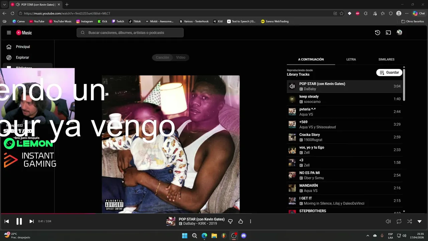Image resolution: width=428 pixels, height=241 pixels.
Task: Toggle repeat mode
Action: 399,221
